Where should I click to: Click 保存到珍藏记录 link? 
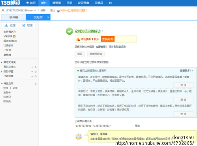coord(117,47)
